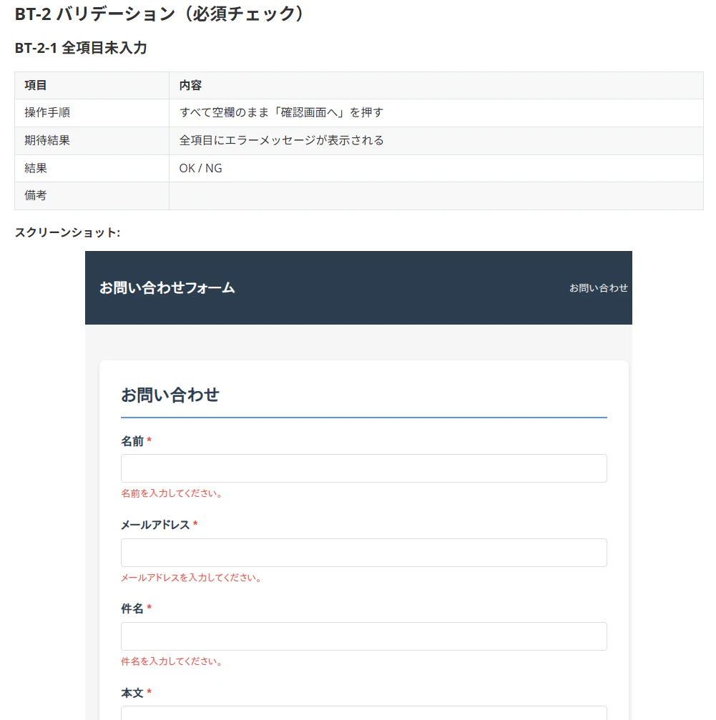Click the 名前を入力してください。 error message
This screenshot has width=716, height=720.
[x=172, y=493]
